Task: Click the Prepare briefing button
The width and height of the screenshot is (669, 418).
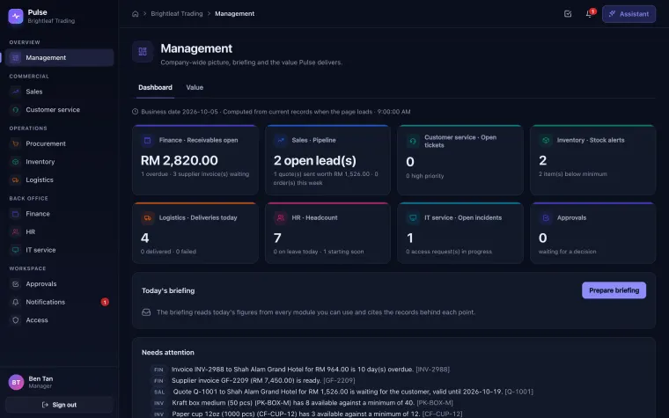Action: [614, 290]
